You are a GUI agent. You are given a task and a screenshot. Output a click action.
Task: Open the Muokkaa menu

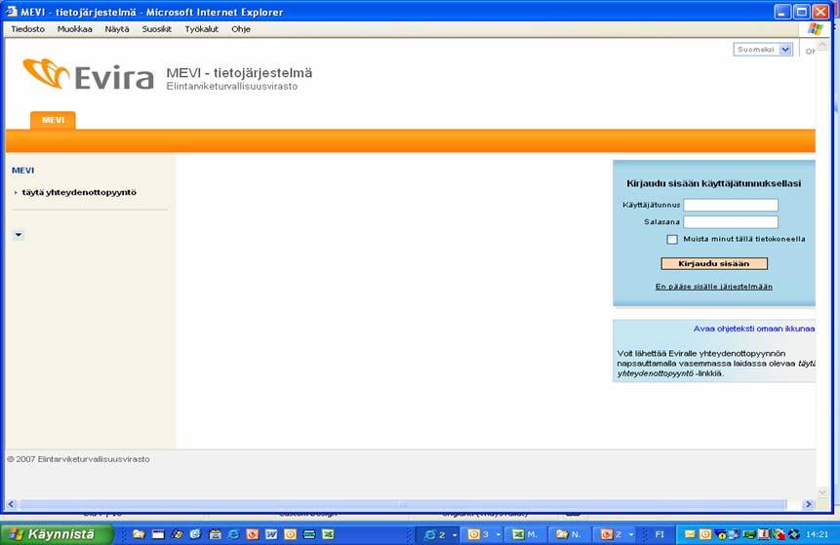[74, 29]
